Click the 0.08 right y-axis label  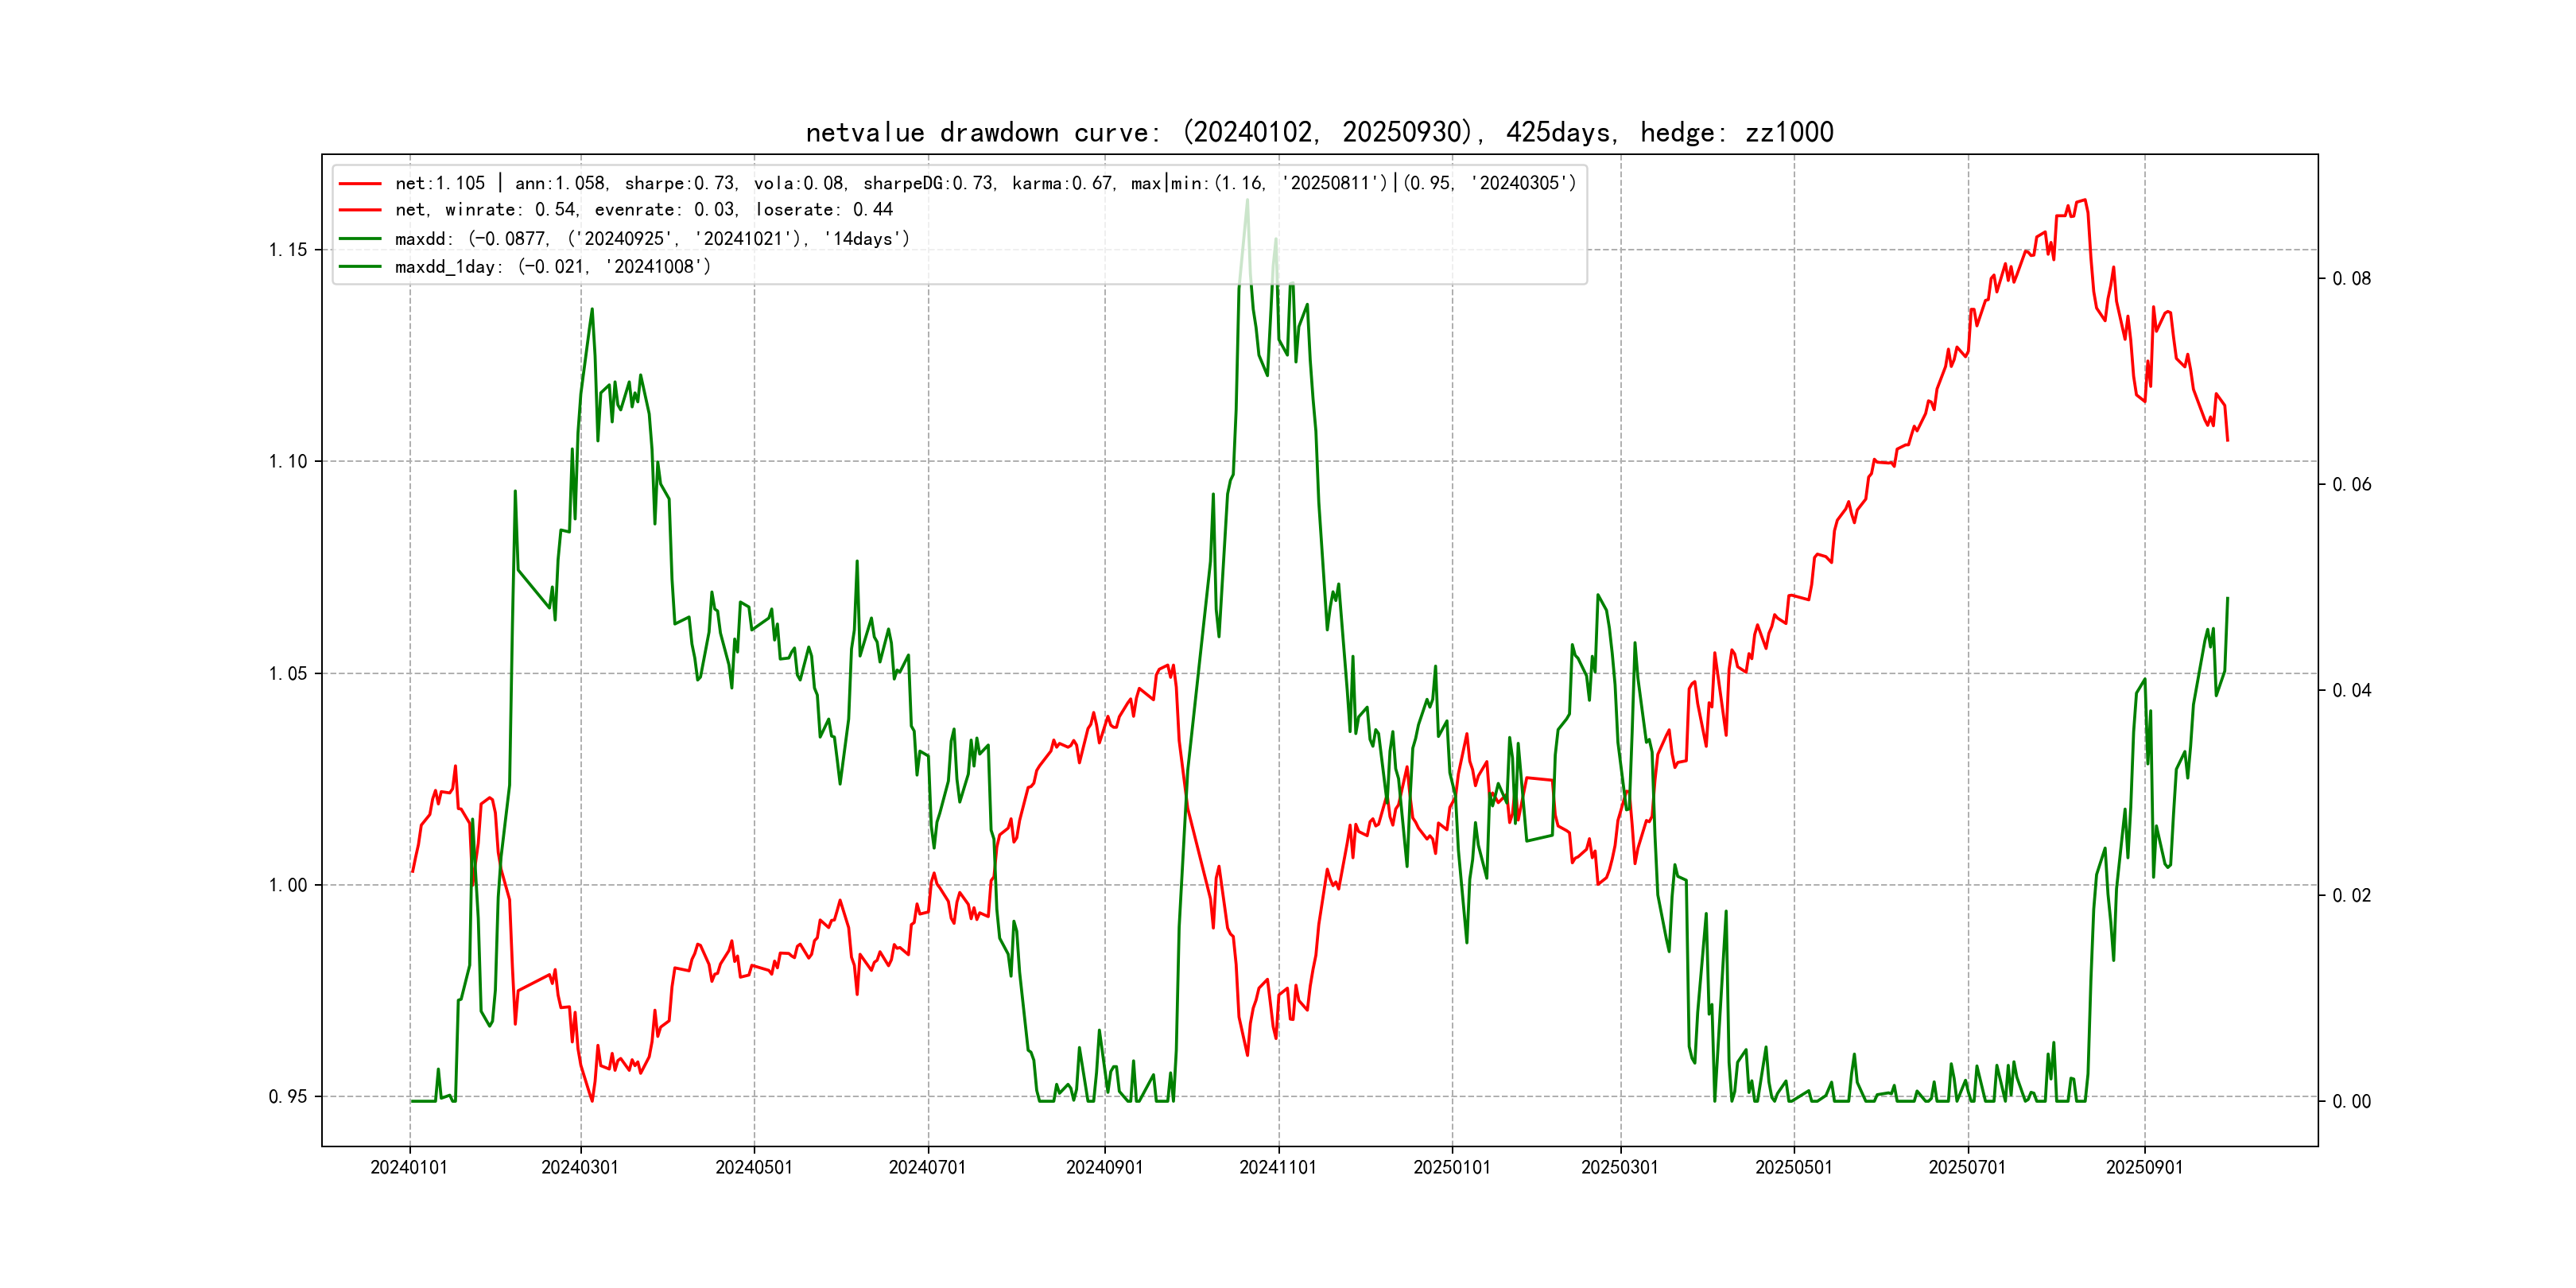tap(2351, 279)
